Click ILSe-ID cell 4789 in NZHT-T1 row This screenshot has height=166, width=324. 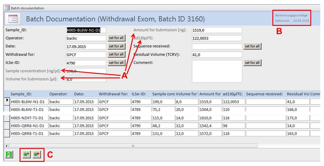point(142,118)
